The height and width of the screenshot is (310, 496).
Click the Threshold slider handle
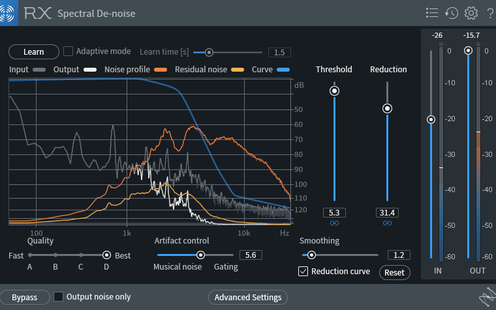[x=334, y=91]
